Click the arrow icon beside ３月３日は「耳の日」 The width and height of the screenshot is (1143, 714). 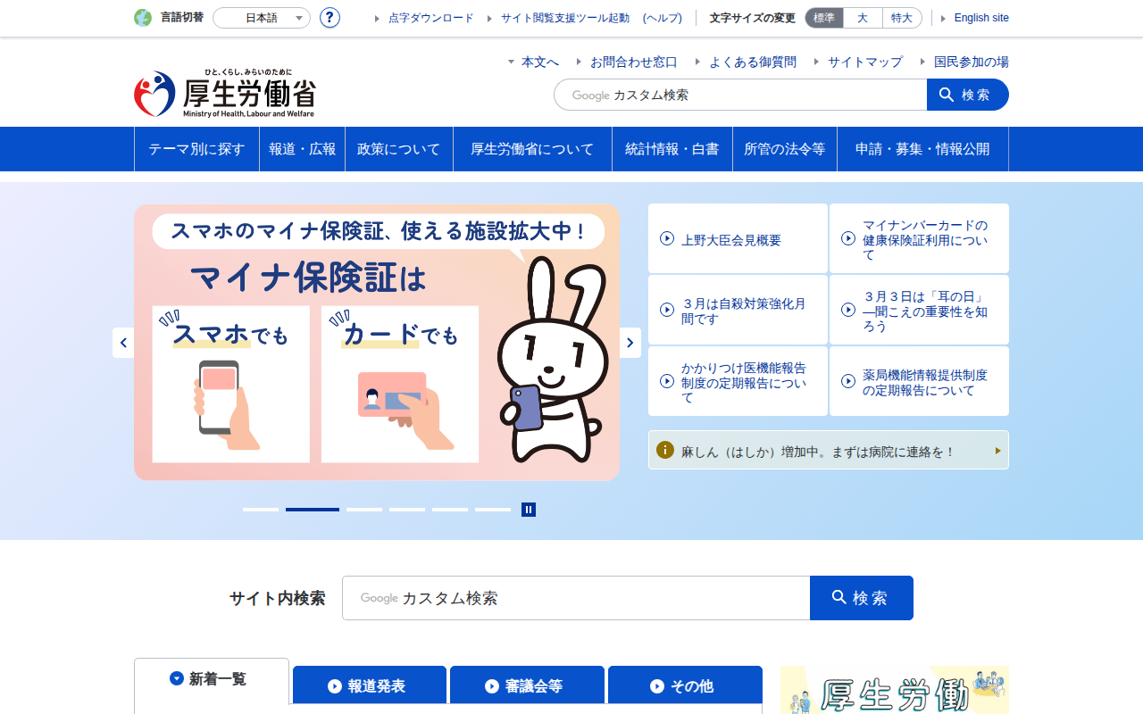848,310
